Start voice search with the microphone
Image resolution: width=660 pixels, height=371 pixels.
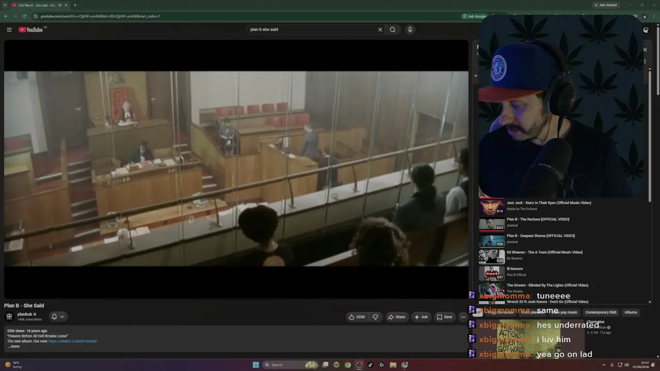pyautogui.click(x=410, y=30)
